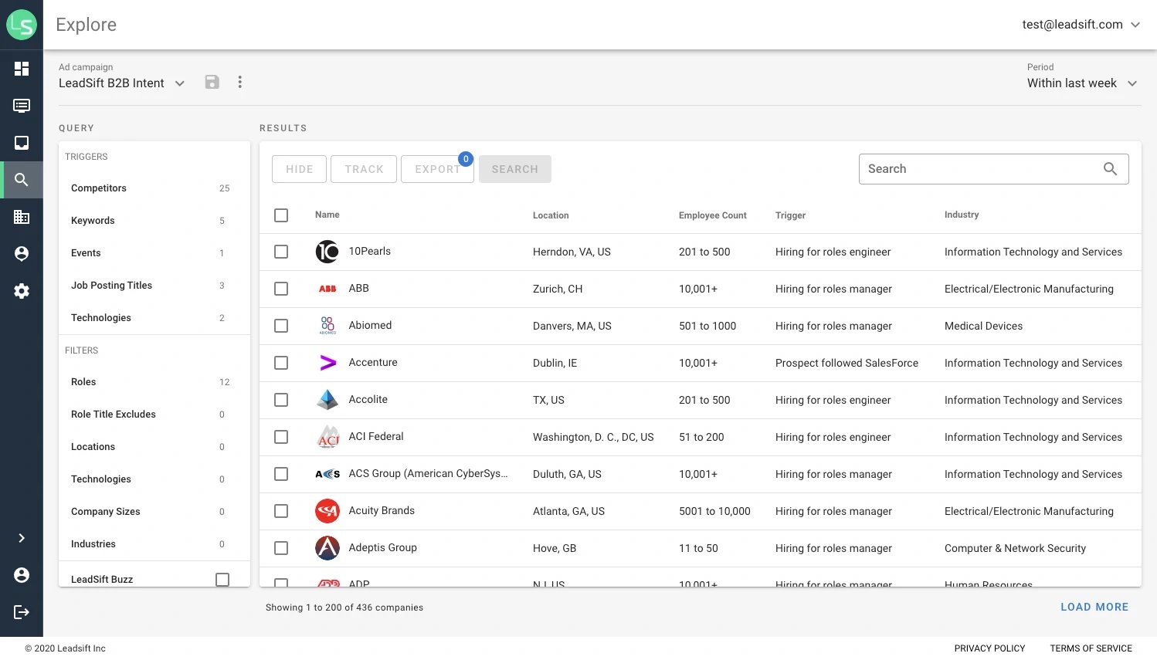Viewport: 1157px width, 660px height.
Task: Click the LeadSift logo icon
Action: [x=22, y=25]
